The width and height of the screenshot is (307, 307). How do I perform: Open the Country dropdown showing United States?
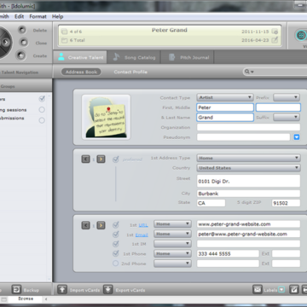(x=248, y=168)
